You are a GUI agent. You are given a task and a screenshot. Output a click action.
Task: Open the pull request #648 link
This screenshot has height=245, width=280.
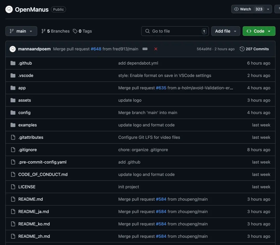tap(96, 49)
